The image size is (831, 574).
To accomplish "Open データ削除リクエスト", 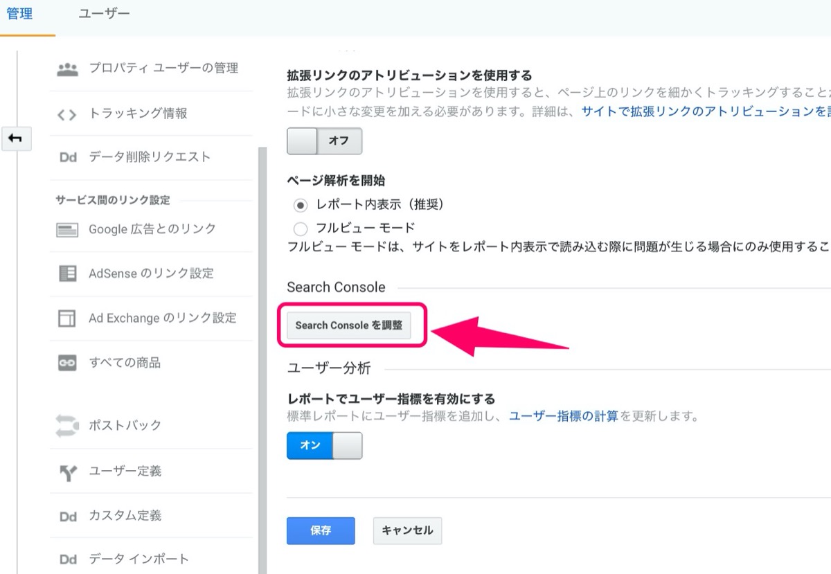I will 151,157.
